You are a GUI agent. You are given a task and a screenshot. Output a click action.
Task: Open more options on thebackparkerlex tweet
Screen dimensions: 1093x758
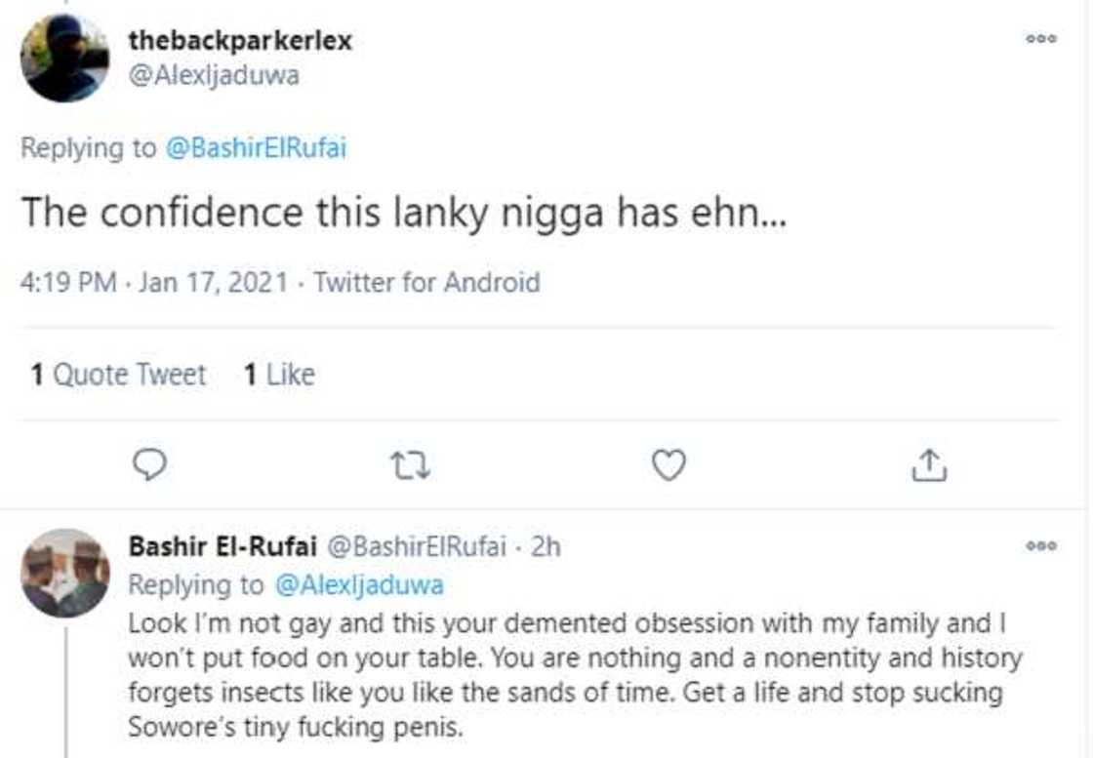coord(1040,39)
